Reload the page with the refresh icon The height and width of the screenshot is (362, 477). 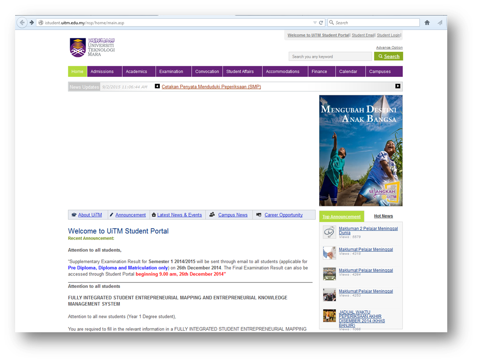tap(321, 23)
